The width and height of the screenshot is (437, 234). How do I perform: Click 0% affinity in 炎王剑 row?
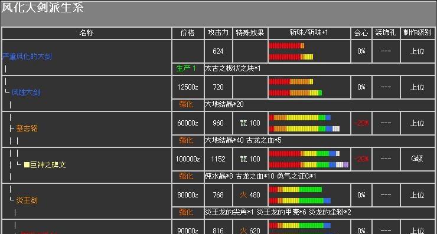(x=361, y=195)
